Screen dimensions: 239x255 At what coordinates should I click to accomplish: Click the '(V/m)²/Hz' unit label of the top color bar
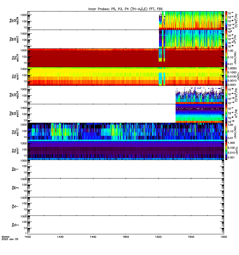pyautogui.click(x=236, y=20)
